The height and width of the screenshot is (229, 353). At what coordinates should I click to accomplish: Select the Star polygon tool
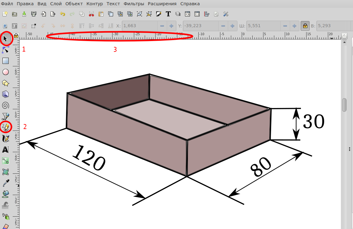tap(5, 83)
